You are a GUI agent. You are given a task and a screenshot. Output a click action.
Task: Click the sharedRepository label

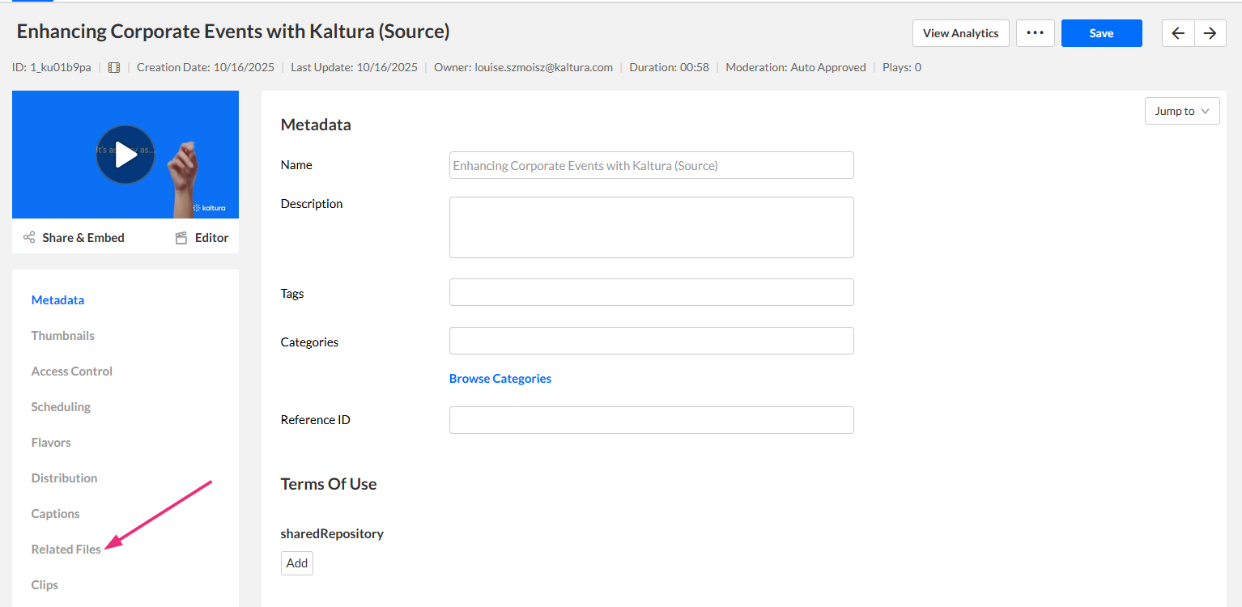332,534
